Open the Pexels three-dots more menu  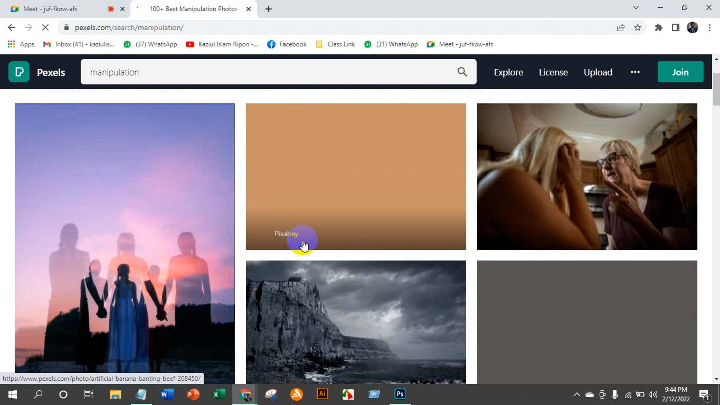click(635, 72)
